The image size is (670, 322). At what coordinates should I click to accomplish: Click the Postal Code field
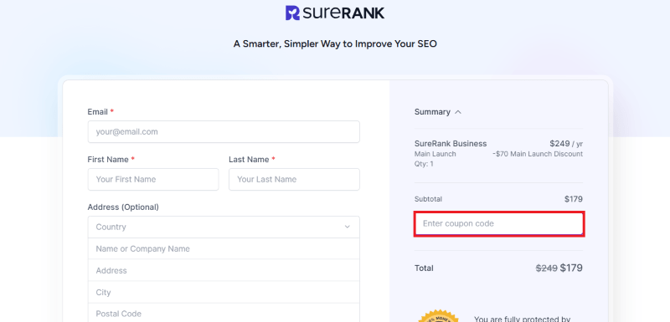coord(224,314)
